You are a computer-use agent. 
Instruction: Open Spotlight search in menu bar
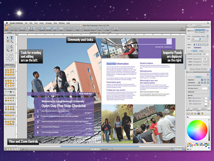point(208,23)
